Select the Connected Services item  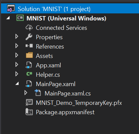[x=61, y=28]
